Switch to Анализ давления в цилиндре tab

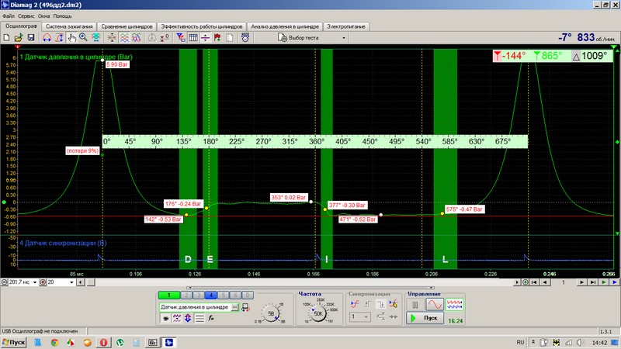(285, 26)
